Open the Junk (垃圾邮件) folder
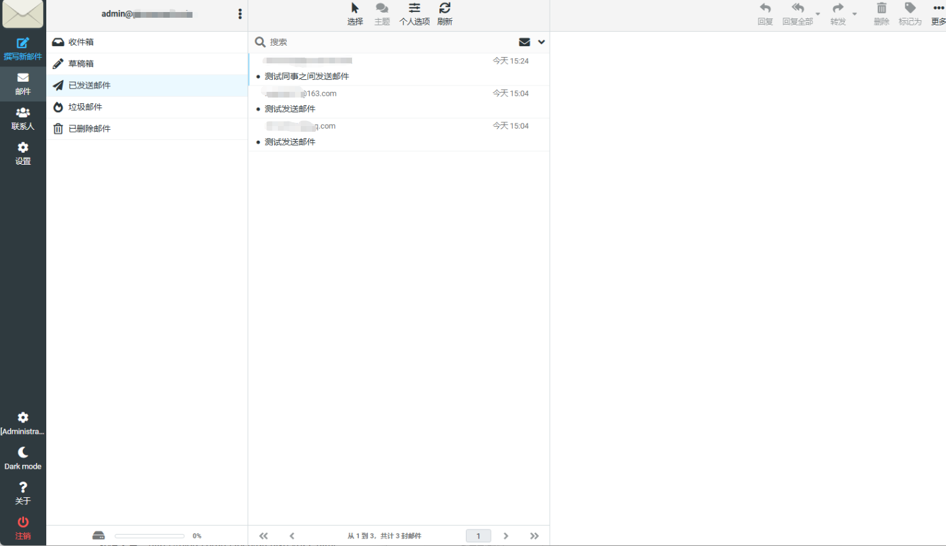 point(147,106)
